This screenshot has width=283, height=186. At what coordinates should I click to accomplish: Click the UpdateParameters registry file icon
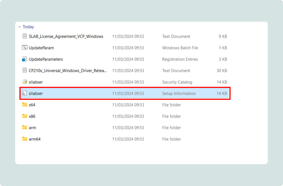24,59
